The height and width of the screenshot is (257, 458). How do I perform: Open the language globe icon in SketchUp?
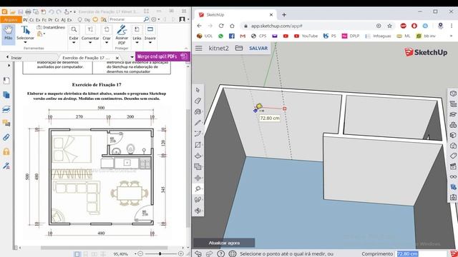(x=232, y=254)
